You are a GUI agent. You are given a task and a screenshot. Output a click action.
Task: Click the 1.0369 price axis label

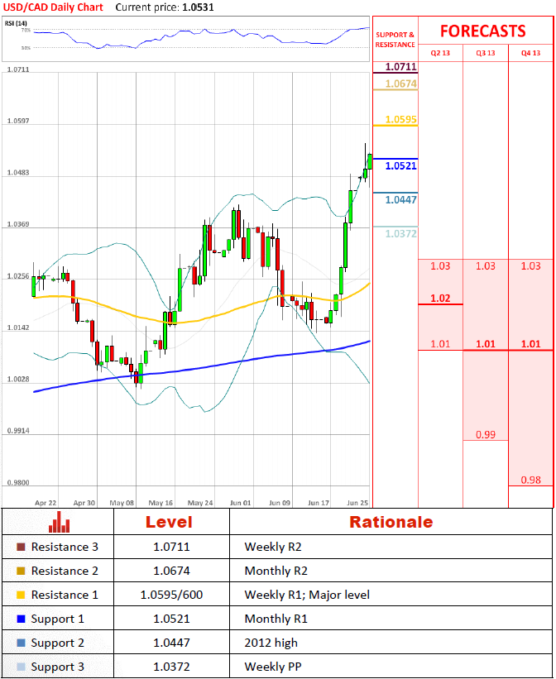point(18,224)
